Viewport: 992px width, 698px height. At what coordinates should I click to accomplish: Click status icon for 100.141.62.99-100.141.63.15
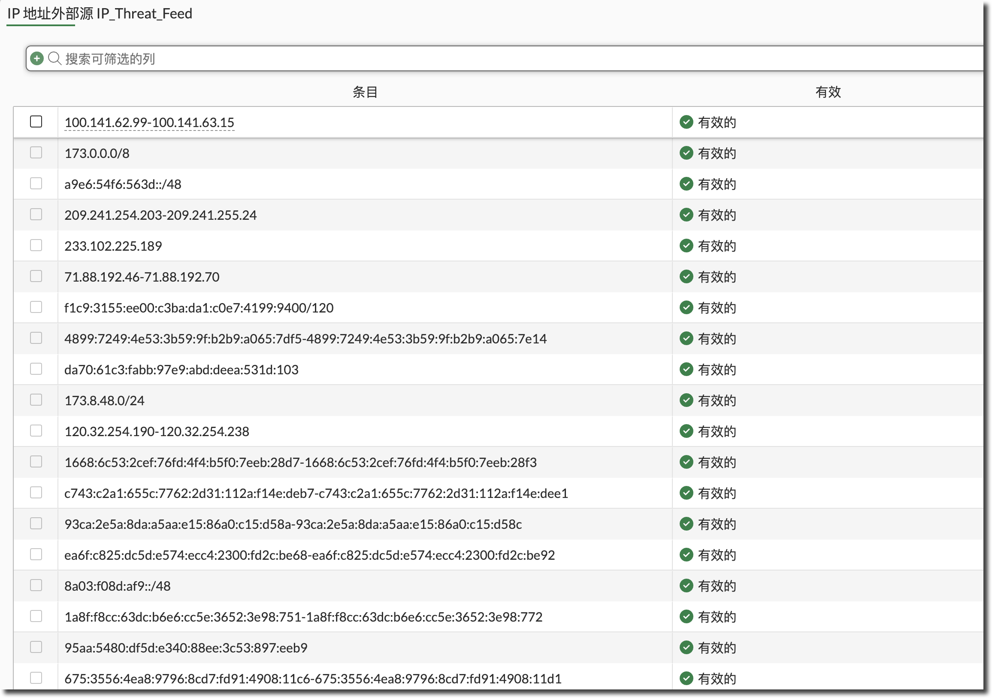pyautogui.click(x=686, y=122)
